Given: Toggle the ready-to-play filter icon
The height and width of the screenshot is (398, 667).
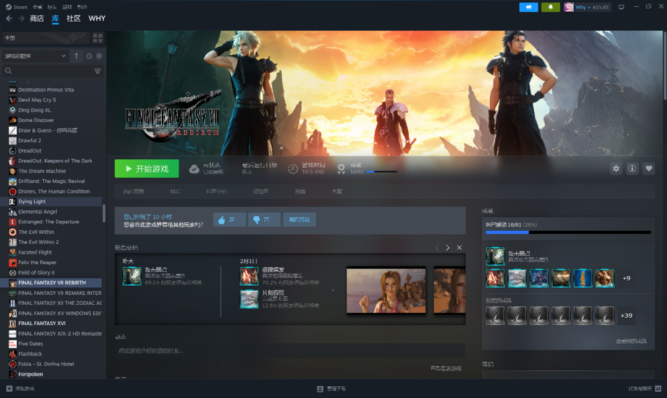Looking at the screenshot, I should click(x=99, y=56).
